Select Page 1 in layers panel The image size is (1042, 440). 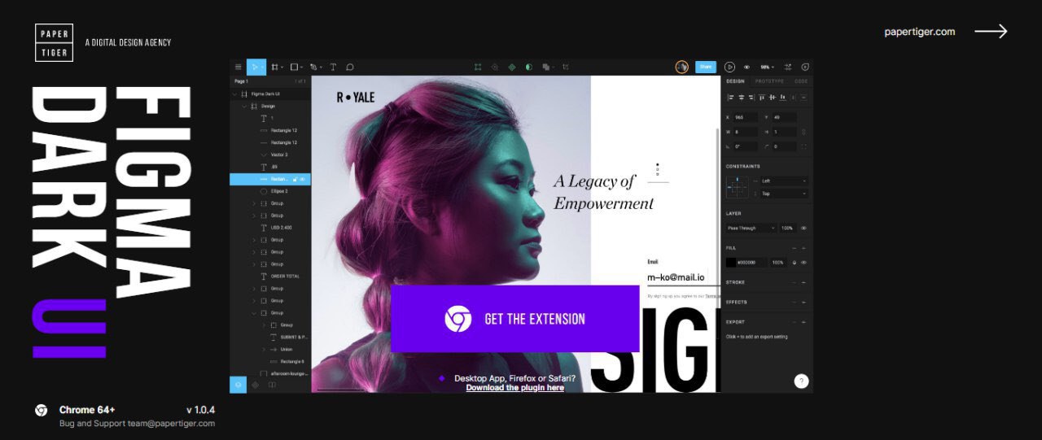point(241,81)
